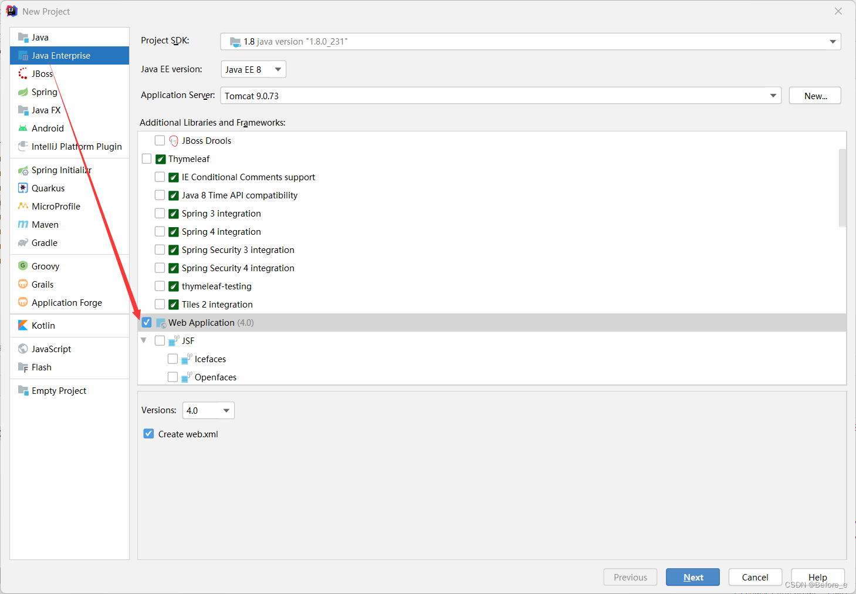Check the Thymeleaf framework checkbox
Viewport: 856px width, 594px height.
click(x=147, y=159)
